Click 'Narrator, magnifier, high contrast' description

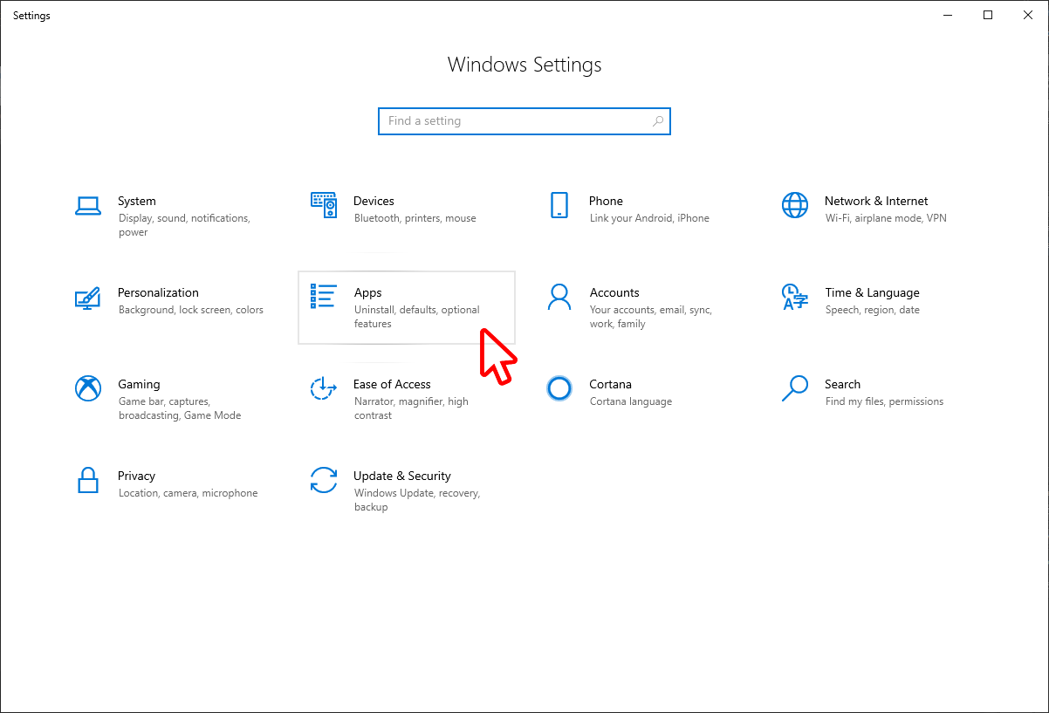(411, 408)
